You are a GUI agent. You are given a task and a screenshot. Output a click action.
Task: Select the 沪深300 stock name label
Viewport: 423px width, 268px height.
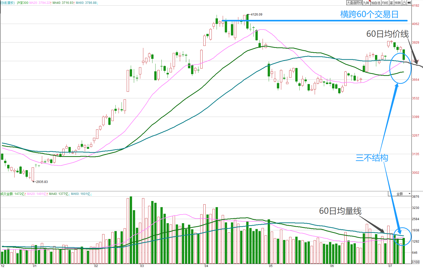tap(22, 3)
